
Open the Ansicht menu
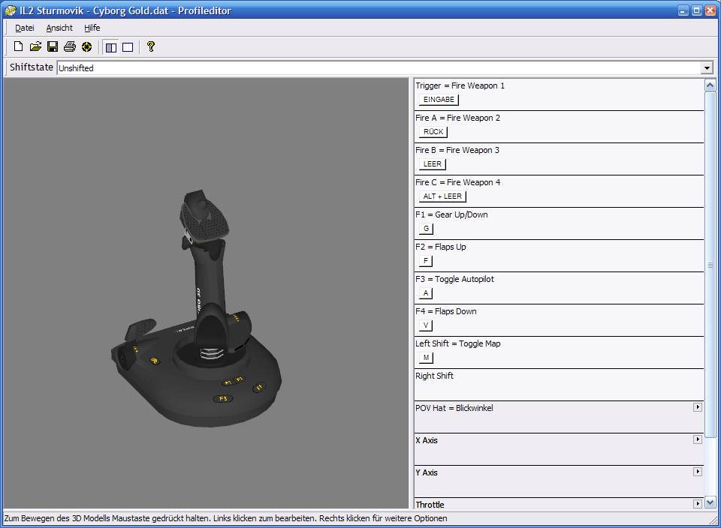[59, 28]
